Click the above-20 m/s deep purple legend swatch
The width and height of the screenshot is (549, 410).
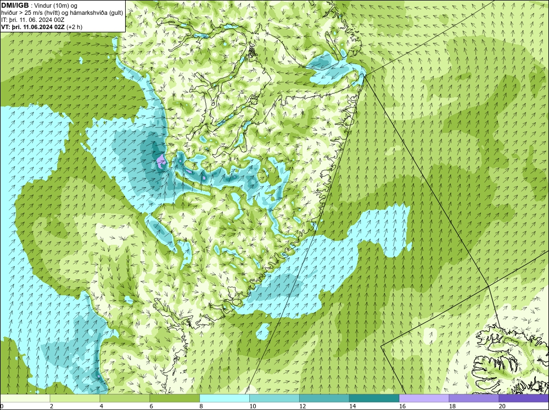(x=524, y=398)
